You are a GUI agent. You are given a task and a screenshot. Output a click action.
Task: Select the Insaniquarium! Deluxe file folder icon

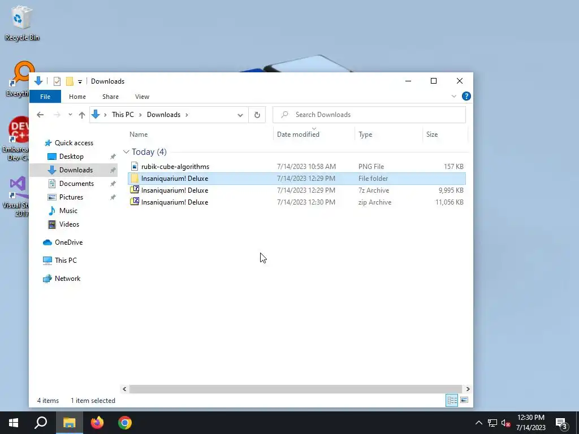tap(135, 179)
